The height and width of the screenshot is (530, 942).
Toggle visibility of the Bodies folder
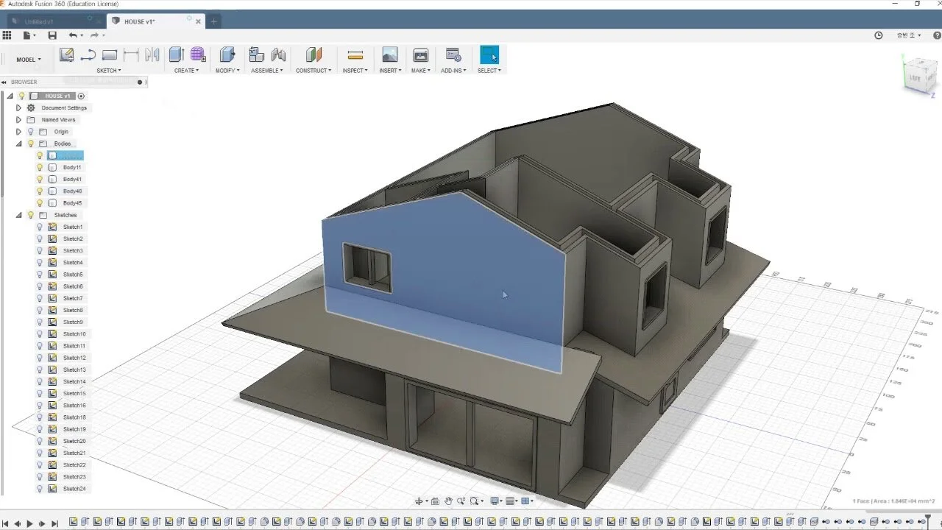tap(30, 143)
